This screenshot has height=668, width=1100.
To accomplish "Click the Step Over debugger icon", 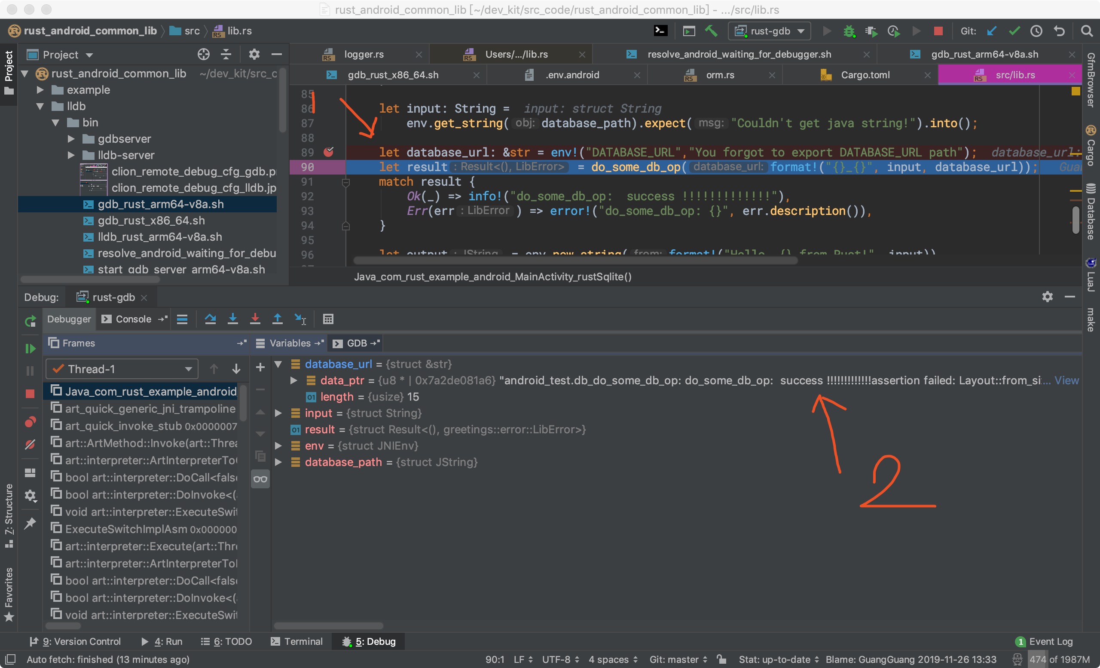I will [210, 319].
